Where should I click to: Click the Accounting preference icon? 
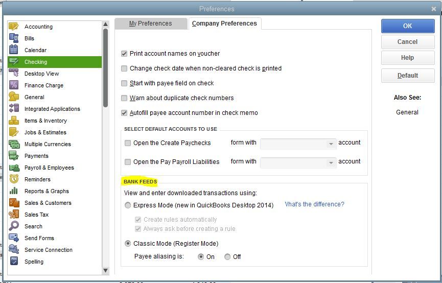(14, 27)
